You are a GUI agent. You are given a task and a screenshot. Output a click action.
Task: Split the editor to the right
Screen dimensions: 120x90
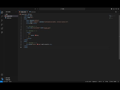116,12
